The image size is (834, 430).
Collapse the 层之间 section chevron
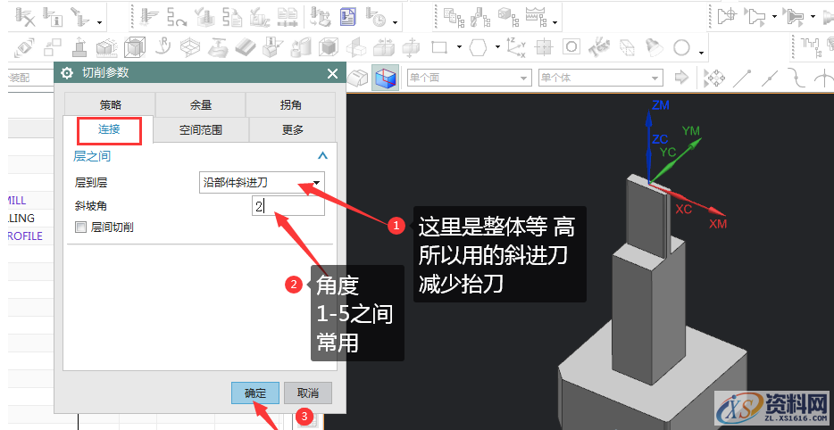coord(322,156)
